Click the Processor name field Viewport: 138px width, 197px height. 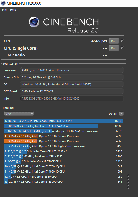pyautogui.click(x=72, y=70)
